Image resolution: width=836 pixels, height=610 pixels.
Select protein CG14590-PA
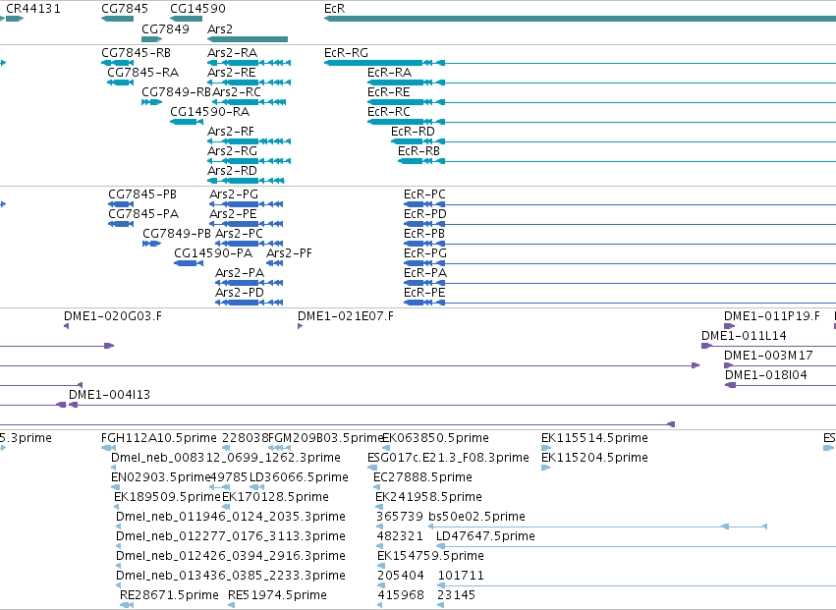[x=213, y=253]
